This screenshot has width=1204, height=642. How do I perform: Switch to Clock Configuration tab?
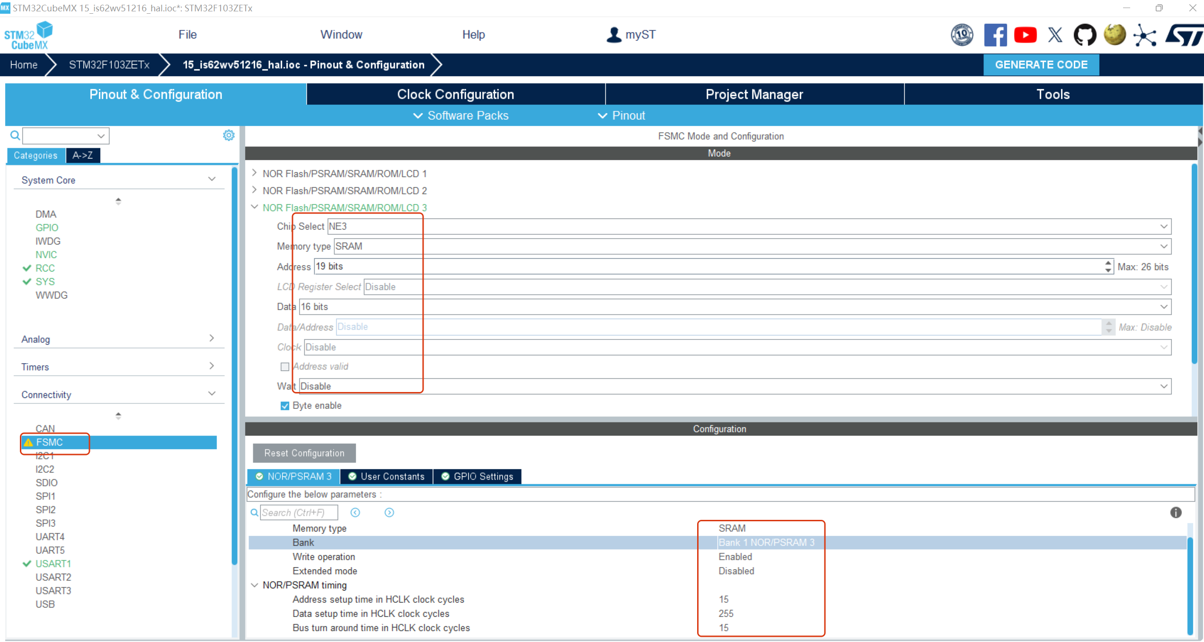tap(456, 94)
